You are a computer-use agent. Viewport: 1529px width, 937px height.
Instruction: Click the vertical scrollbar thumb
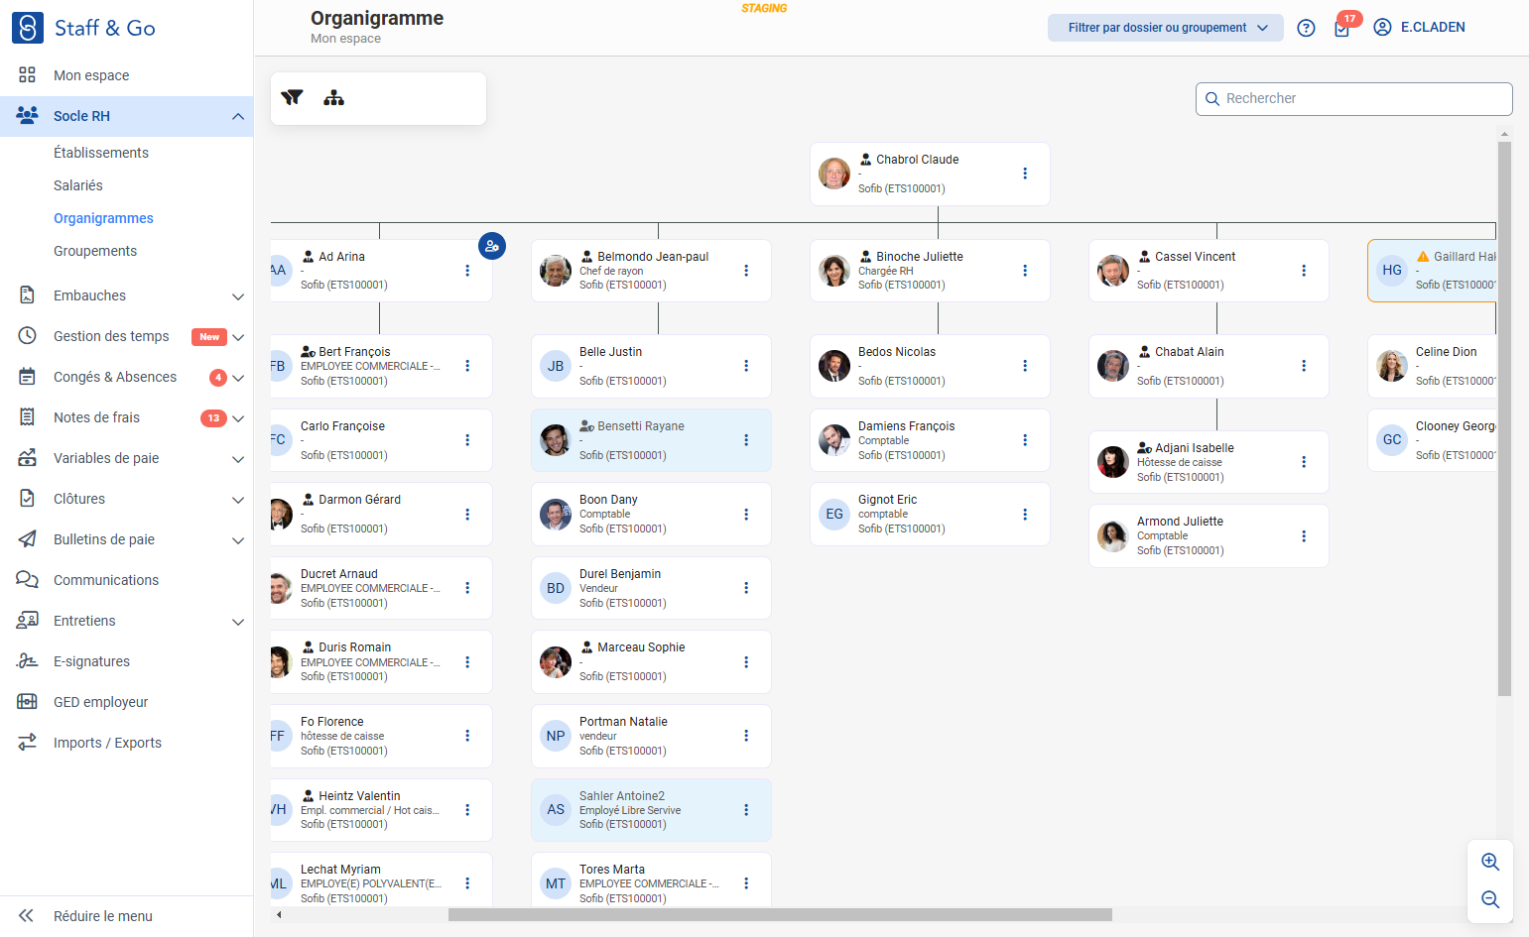(x=1504, y=418)
